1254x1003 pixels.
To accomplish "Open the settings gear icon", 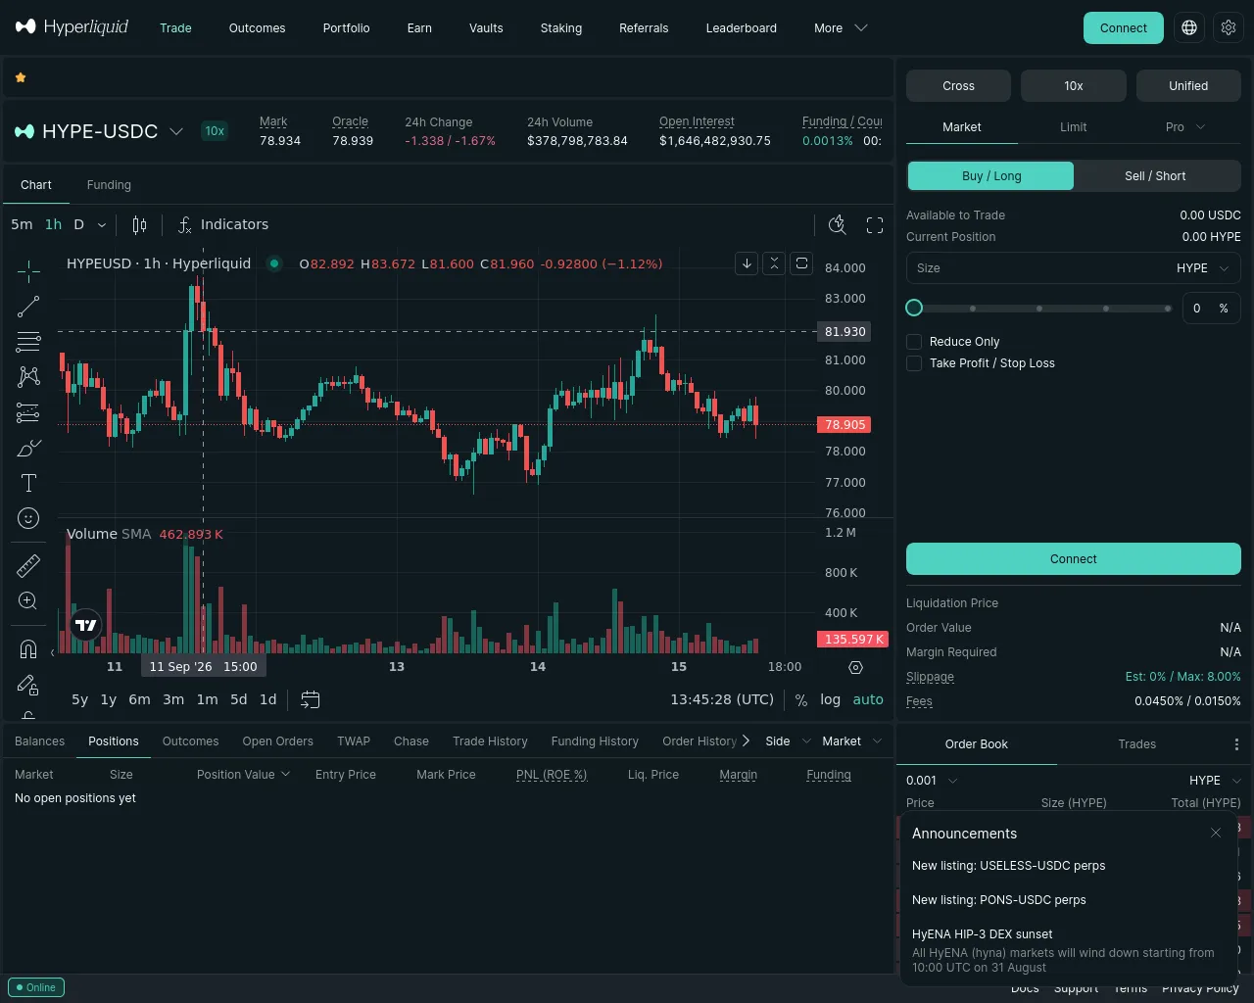I will [x=1229, y=27].
